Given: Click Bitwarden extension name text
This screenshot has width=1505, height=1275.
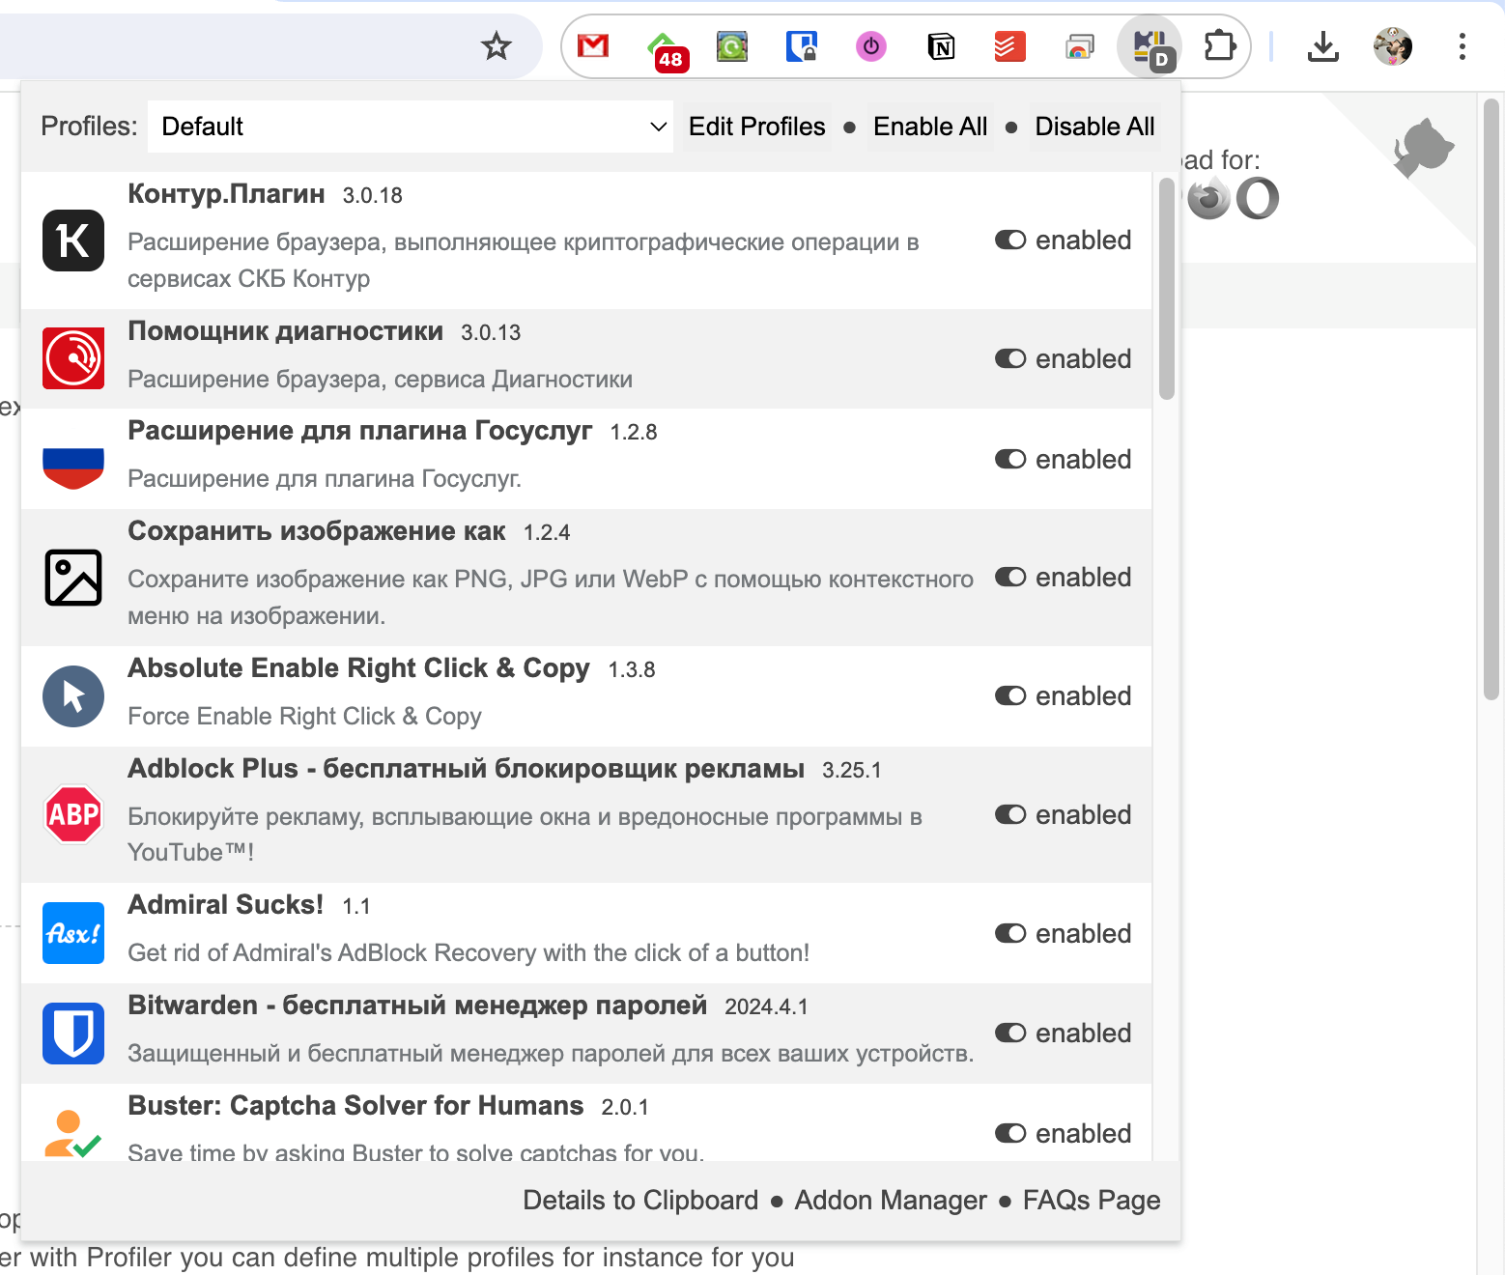Looking at the screenshot, I should click(x=417, y=1006).
